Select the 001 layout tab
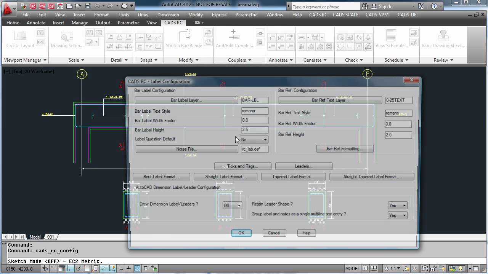Screen dimensions: 488x274 coord(50,237)
